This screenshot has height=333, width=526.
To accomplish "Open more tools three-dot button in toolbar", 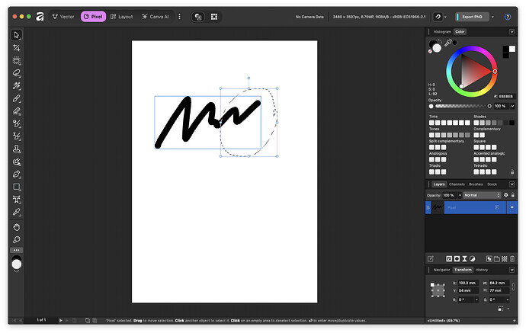I will [x=17, y=250].
